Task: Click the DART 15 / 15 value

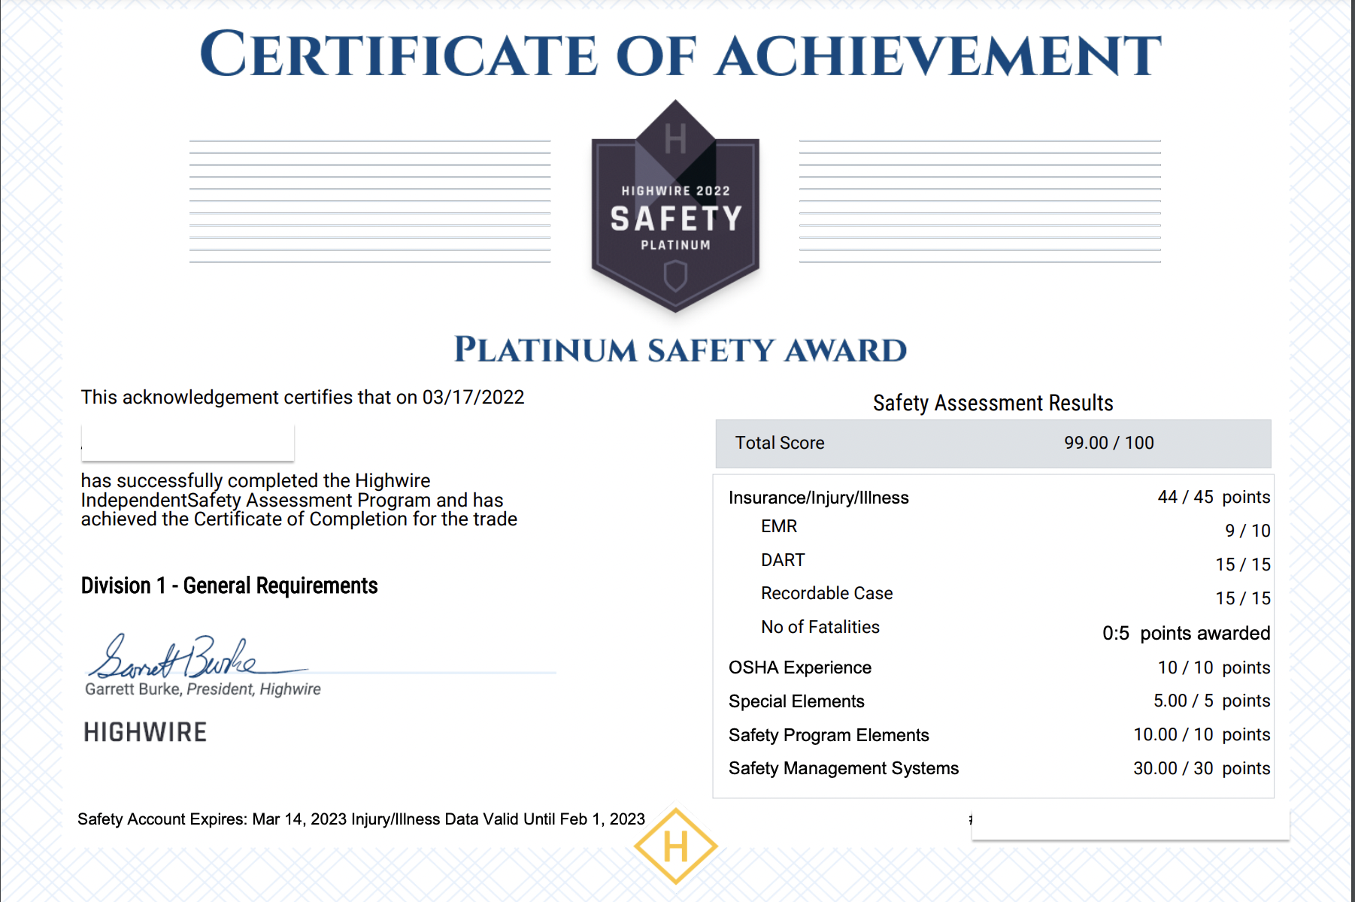Action: (1243, 565)
